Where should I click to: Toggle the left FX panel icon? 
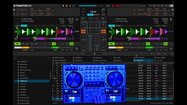click(14, 10)
